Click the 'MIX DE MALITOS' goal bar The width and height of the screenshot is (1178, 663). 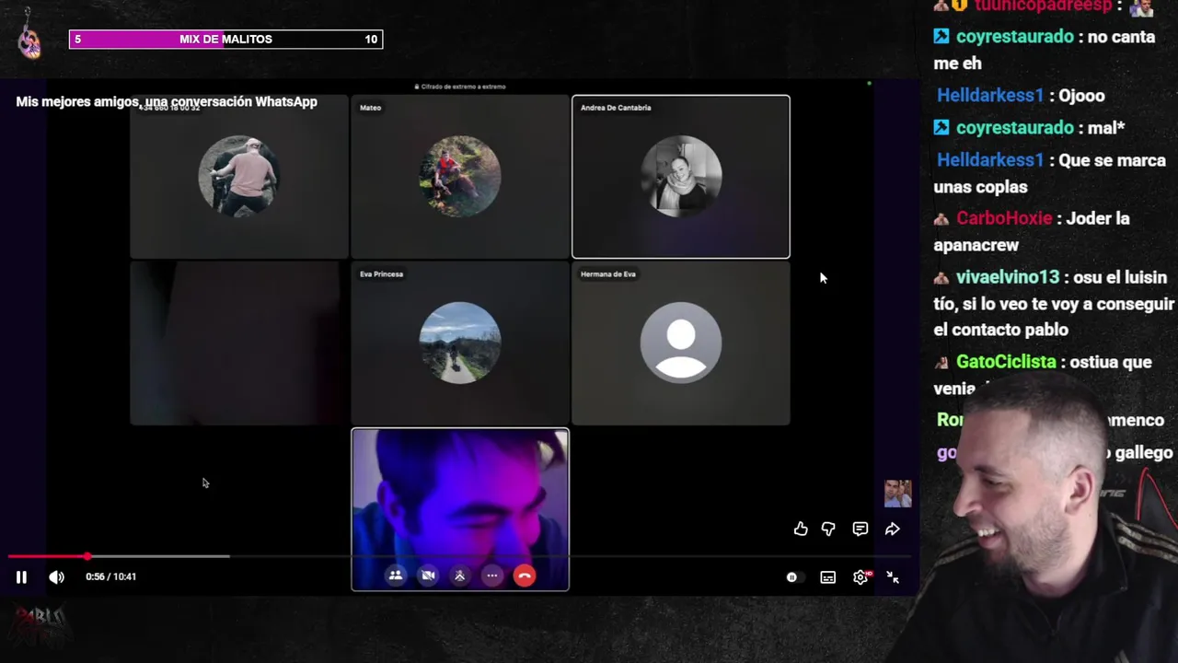225,39
